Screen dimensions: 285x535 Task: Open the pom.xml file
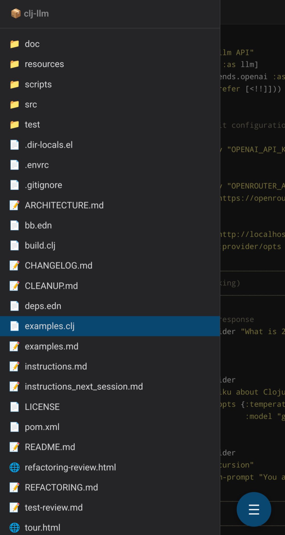42,427
